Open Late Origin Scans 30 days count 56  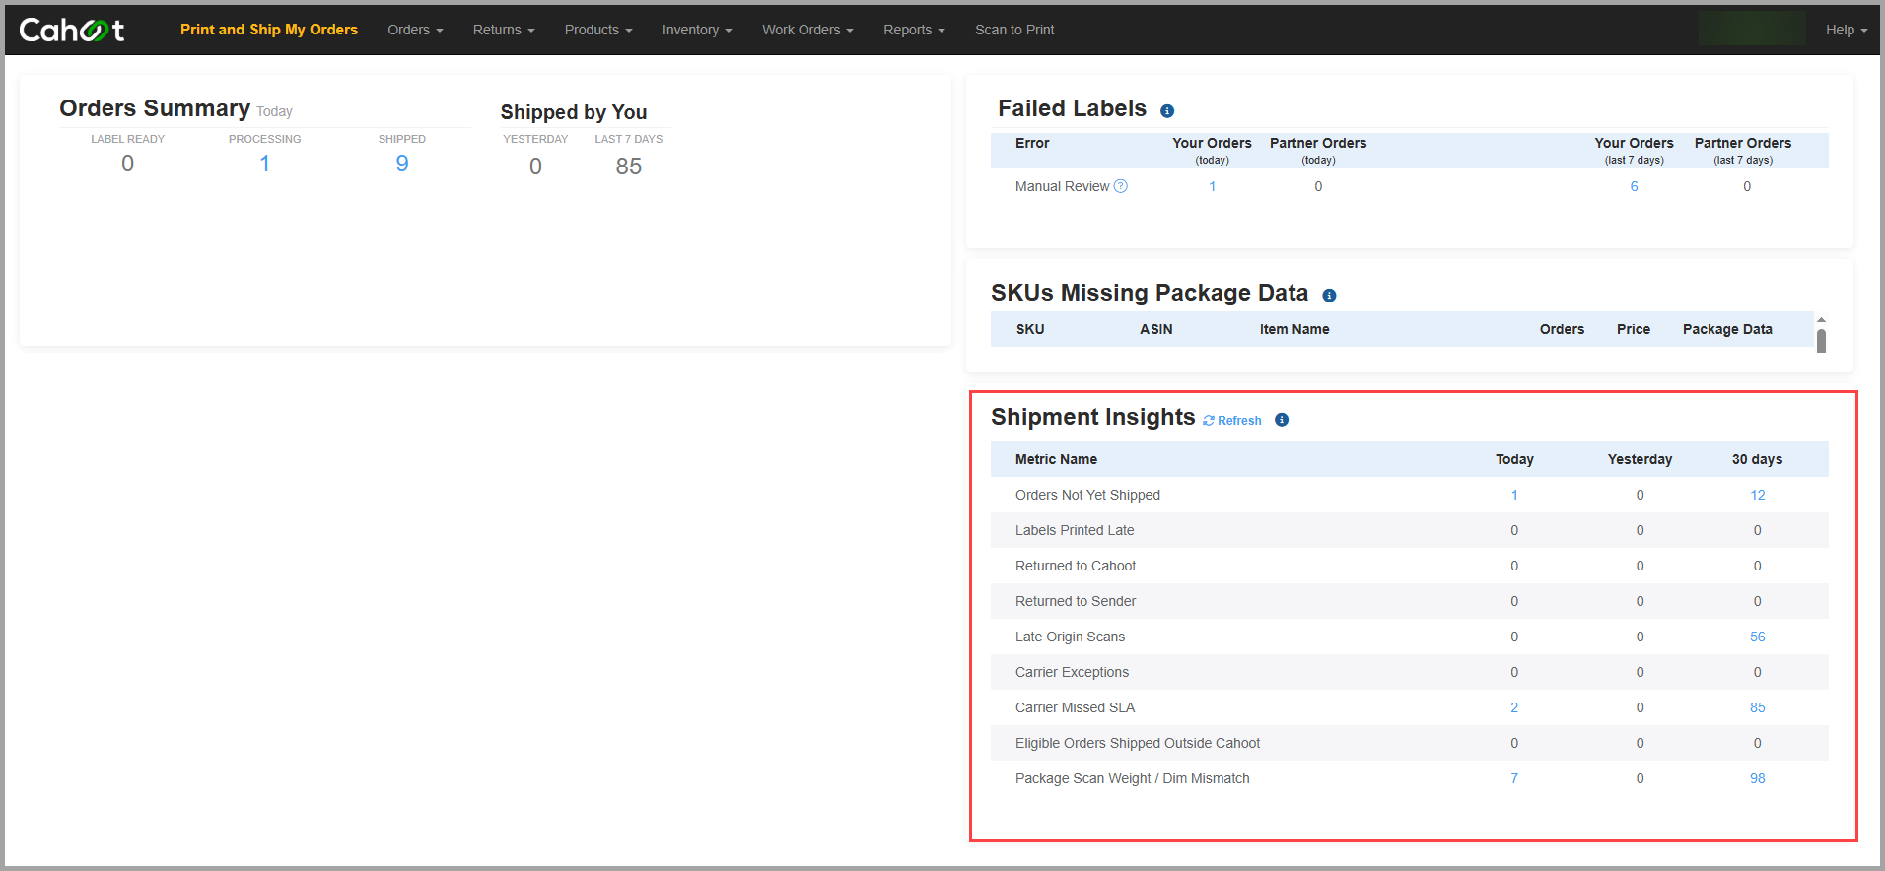[1757, 636]
